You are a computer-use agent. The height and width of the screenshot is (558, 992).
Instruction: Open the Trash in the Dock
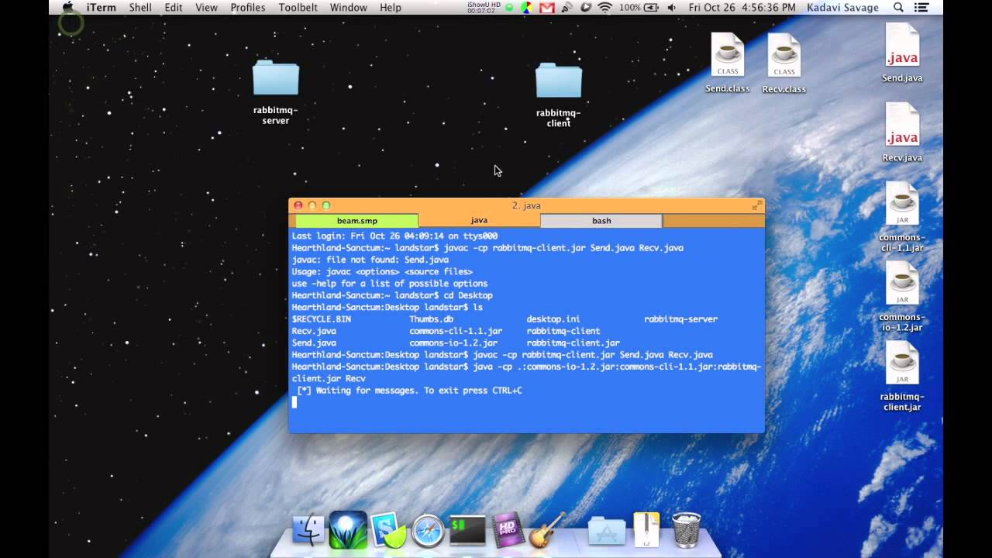click(686, 530)
